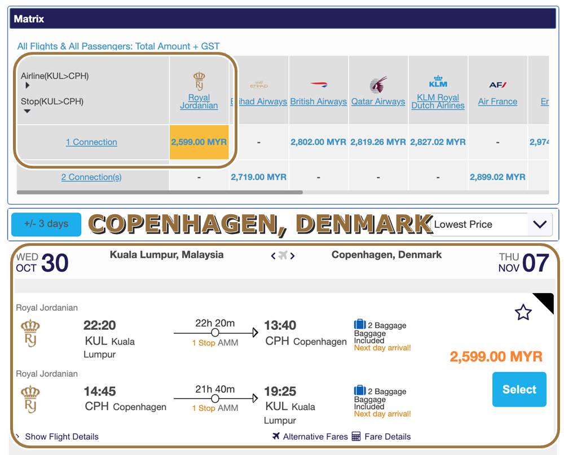Click the matrix horizontal scrollbar
This screenshot has width=564, height=455.
160,192
